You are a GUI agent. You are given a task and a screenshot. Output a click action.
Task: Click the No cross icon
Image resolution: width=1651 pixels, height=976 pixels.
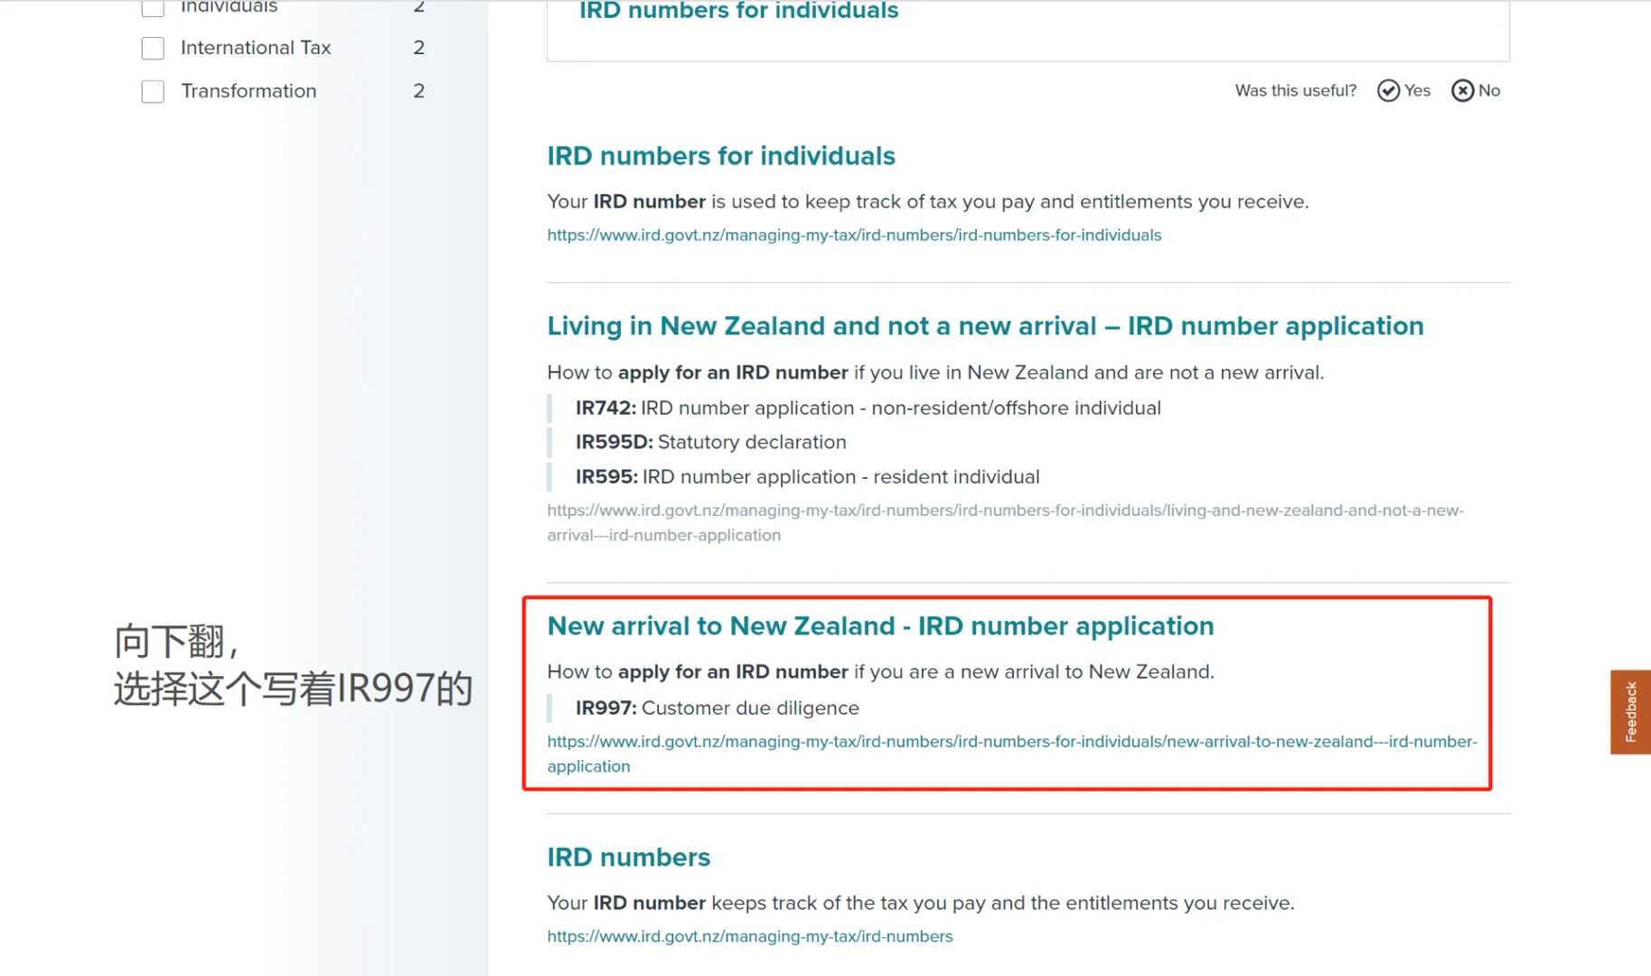click(1462, 90)
